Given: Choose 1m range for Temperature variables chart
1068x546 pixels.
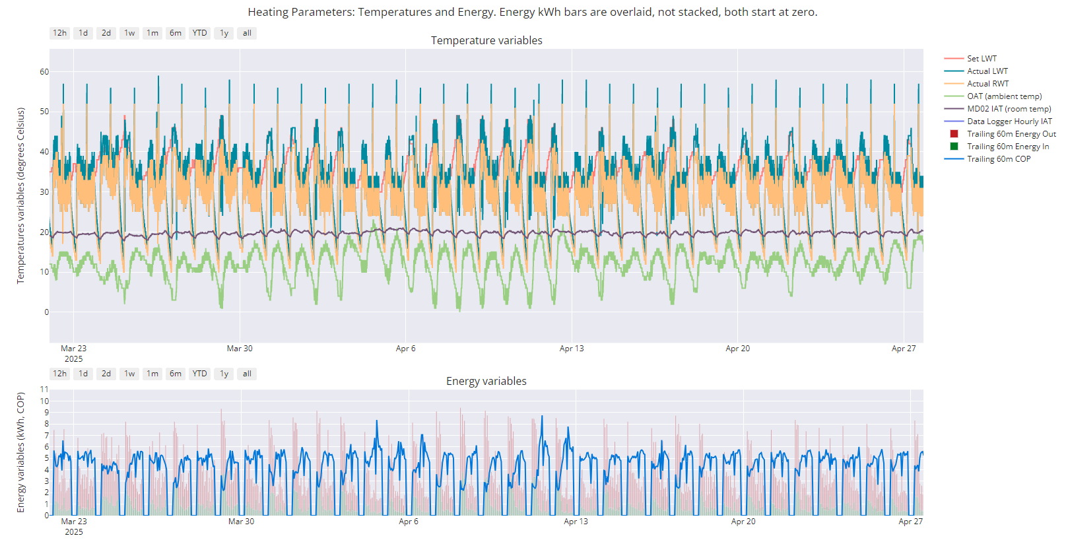Looking at the screenshot, I should coord(152,33).
